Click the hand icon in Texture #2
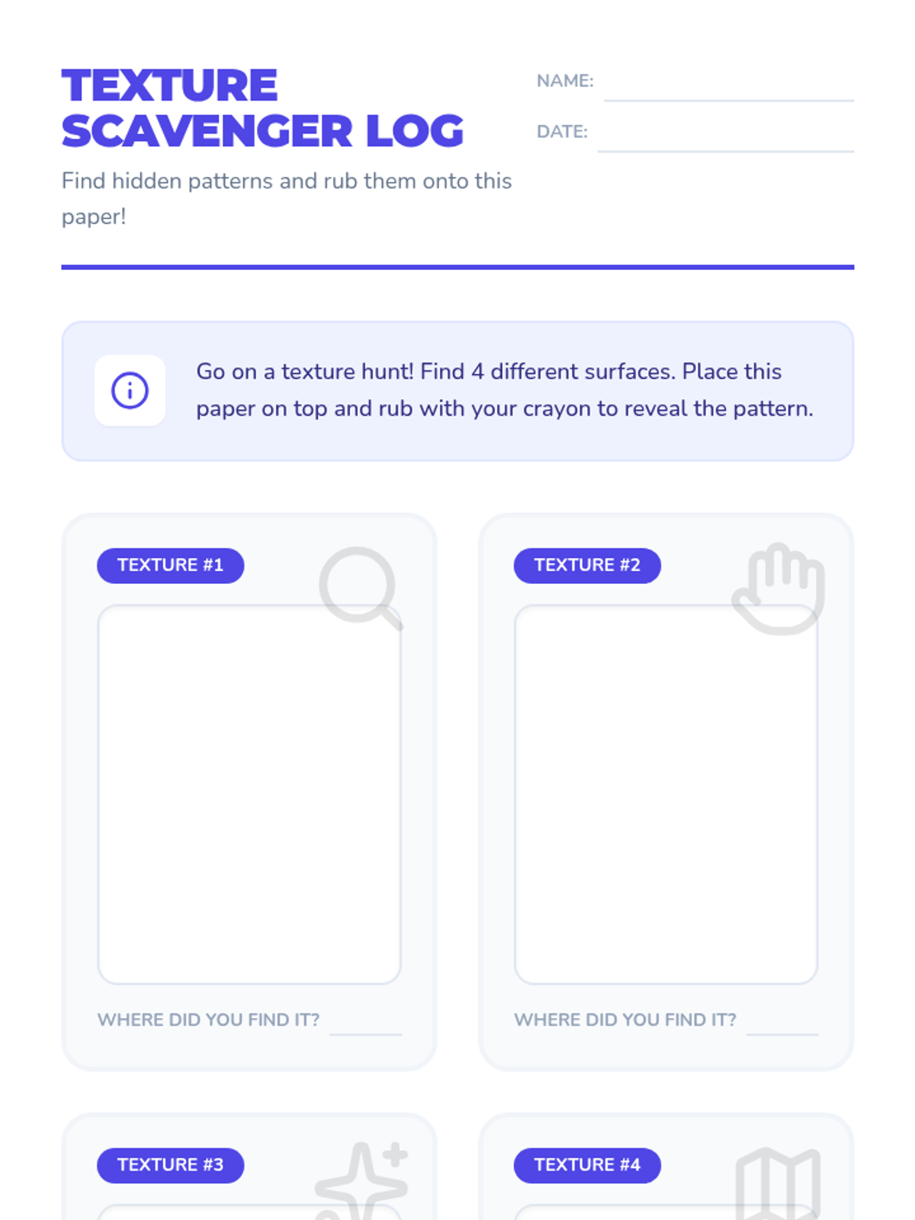Viewport: 915px width, 1220px height. click(779, 589)
